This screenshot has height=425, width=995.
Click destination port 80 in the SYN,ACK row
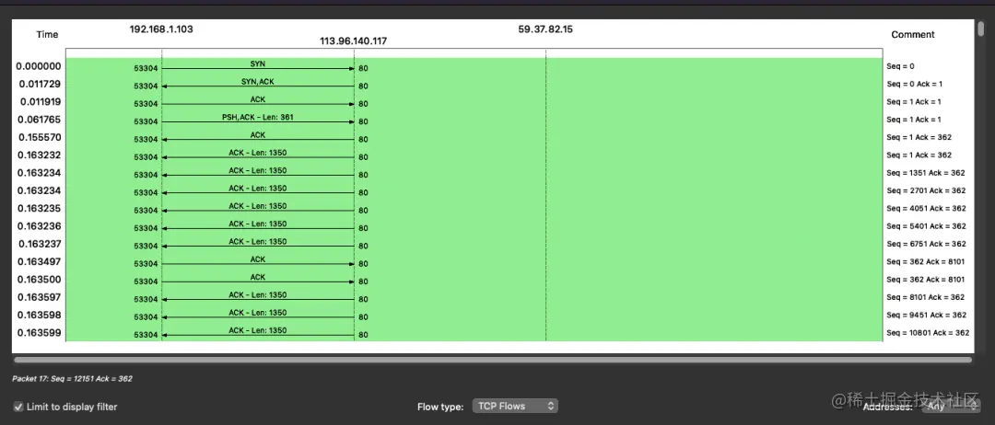click(x=364, y=86)
